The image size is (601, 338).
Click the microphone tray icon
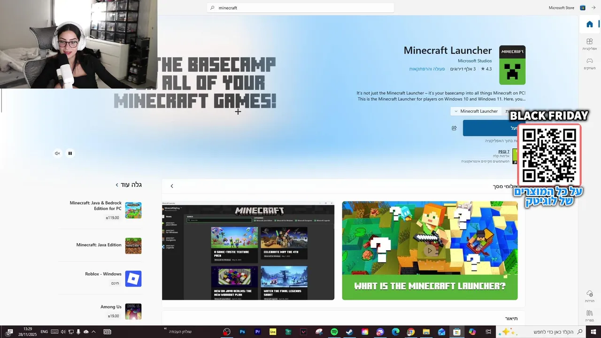coord(78,332)
